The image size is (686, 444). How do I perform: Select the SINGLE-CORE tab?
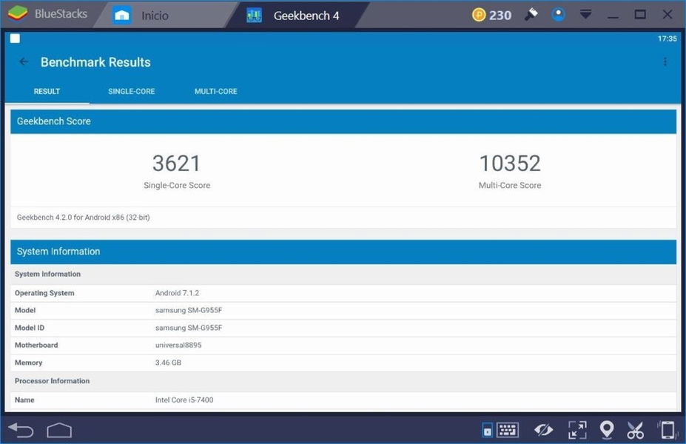(131, 92)
